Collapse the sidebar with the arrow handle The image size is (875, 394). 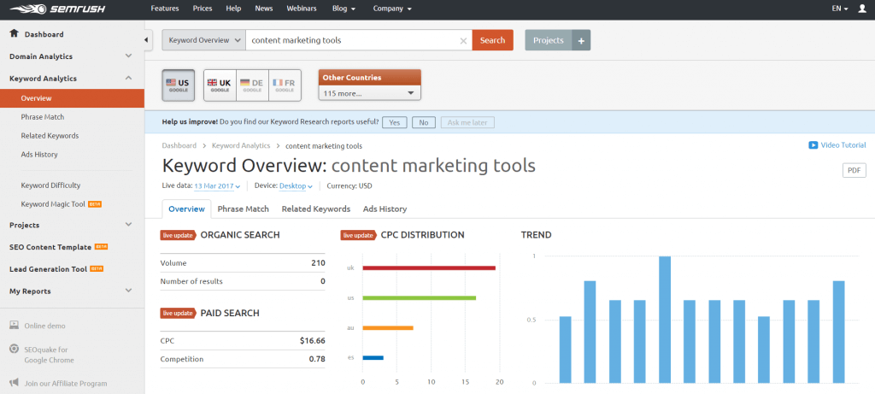[145, 39]
